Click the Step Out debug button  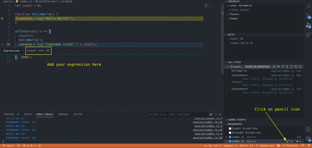(292, 67)
